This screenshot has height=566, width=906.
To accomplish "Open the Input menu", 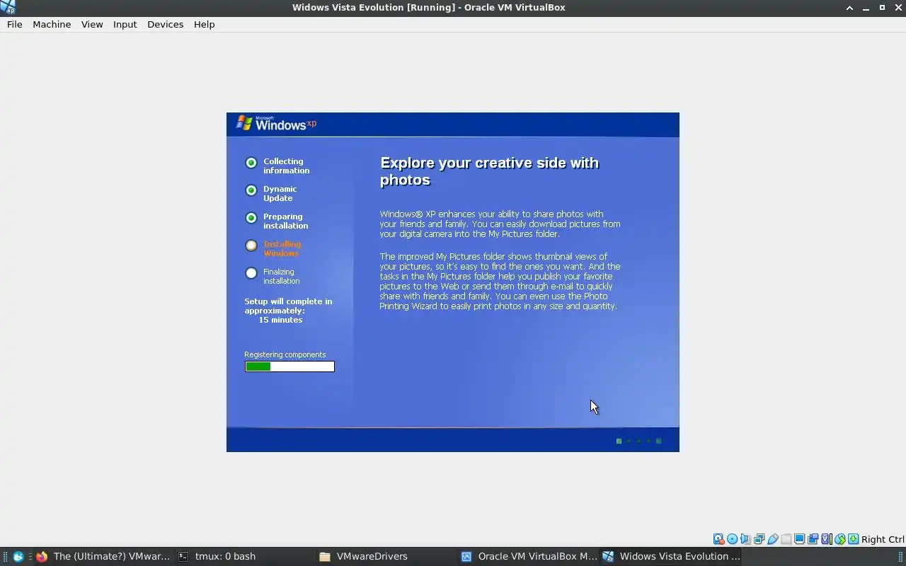I will click(x=125, y=24).
